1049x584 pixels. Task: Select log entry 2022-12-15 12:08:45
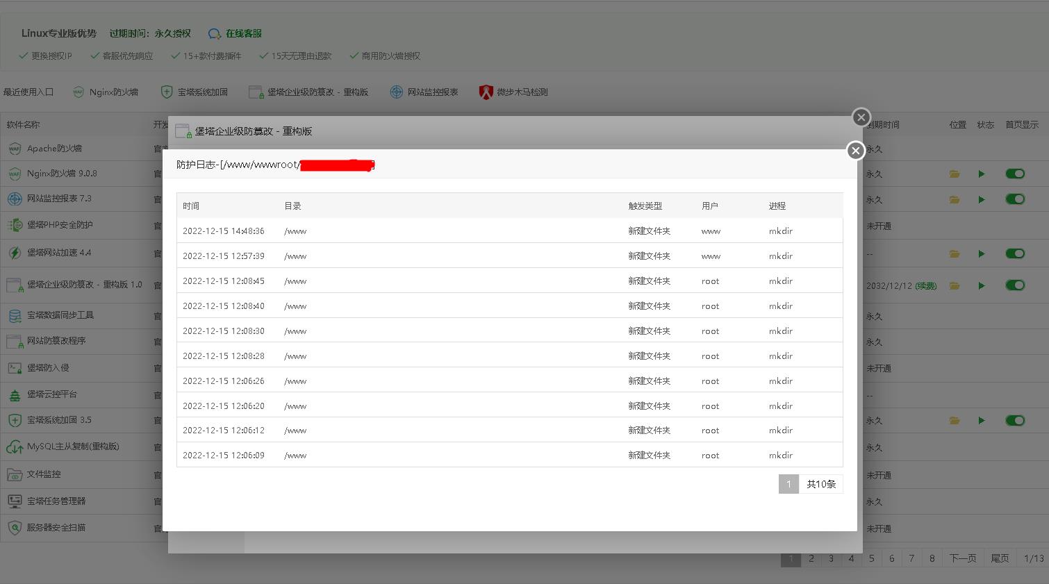[x=510, y=281]
